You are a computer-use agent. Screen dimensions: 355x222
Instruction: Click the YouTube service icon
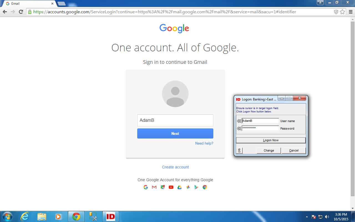171,187
